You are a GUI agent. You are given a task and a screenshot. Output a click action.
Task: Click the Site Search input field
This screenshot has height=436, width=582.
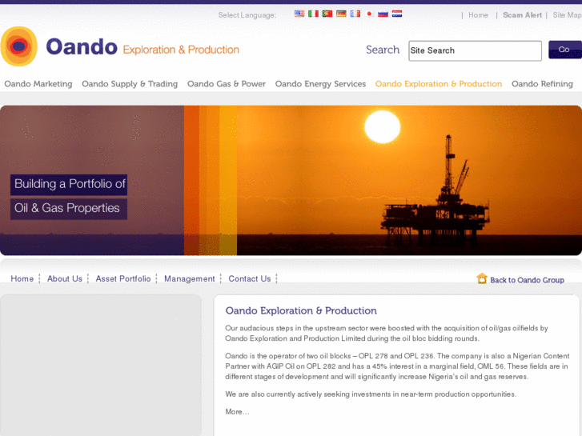pos(475,50)
